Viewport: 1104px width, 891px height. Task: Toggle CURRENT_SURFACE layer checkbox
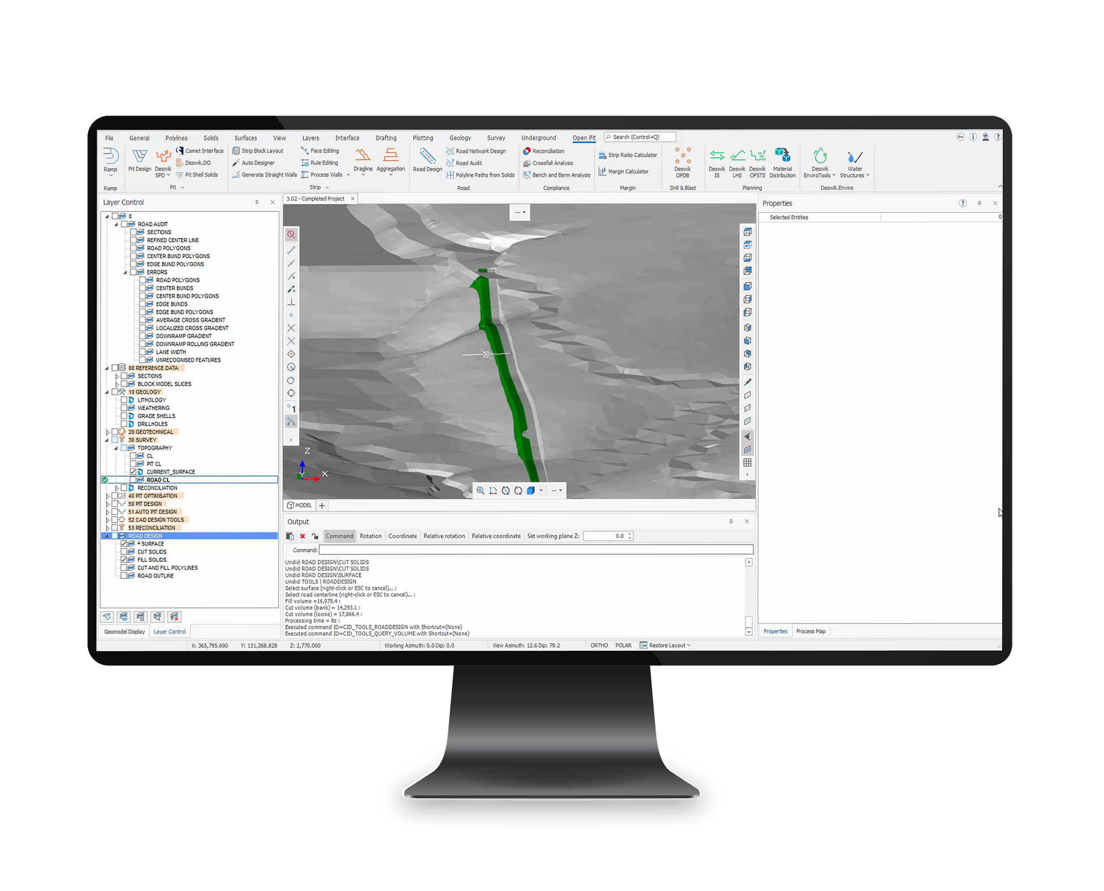pos(133,472)
